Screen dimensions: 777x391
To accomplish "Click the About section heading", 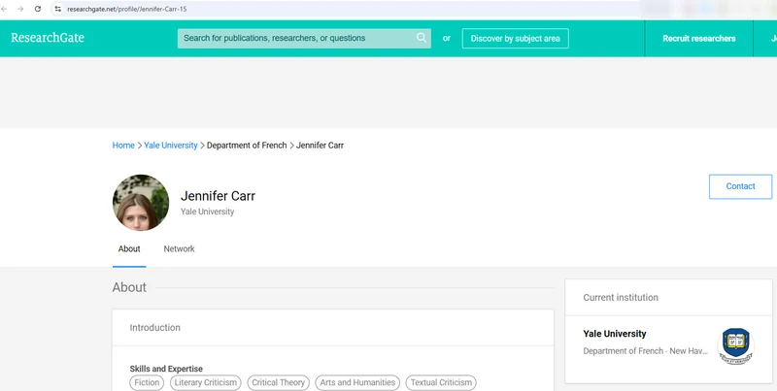I will [129, 287].
